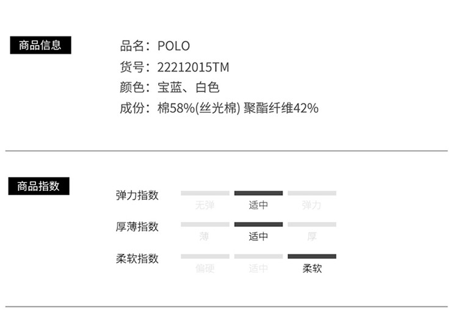Screen dimensions: 458x324
Task: Select 厚 on the thickness scale
Action: point(311,237)
